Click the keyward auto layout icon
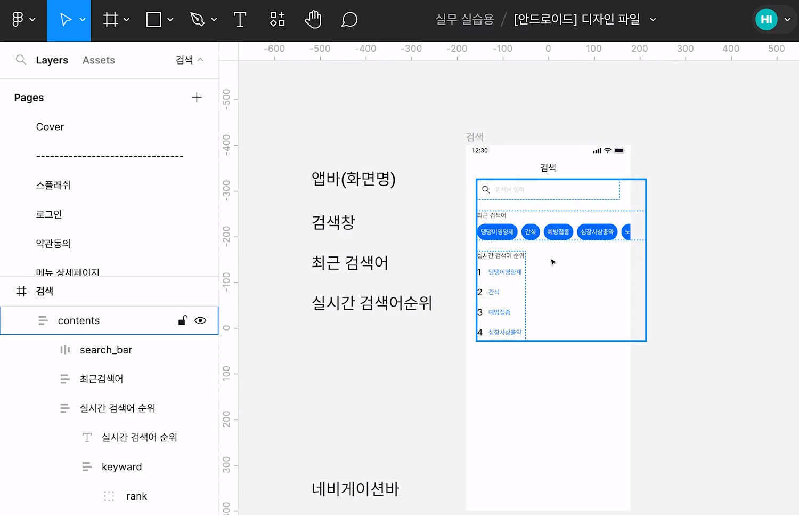The image size is (799, 515). pyautogui.click(x=87, y=467)
